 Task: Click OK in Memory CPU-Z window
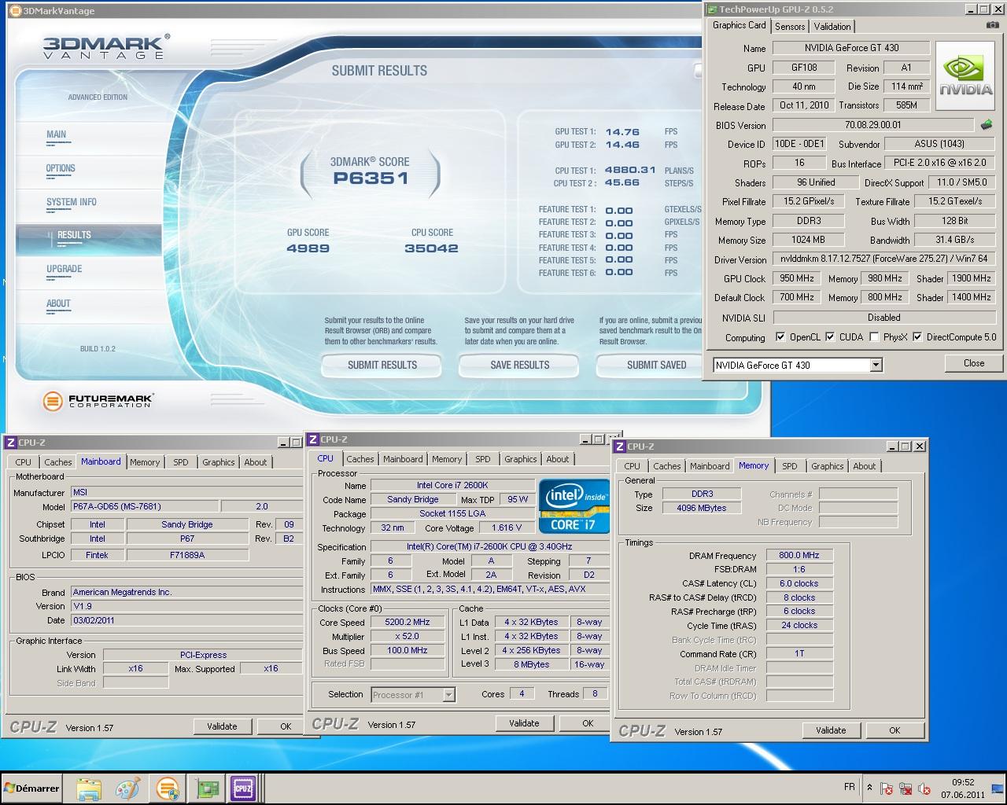tap(894, 730)
